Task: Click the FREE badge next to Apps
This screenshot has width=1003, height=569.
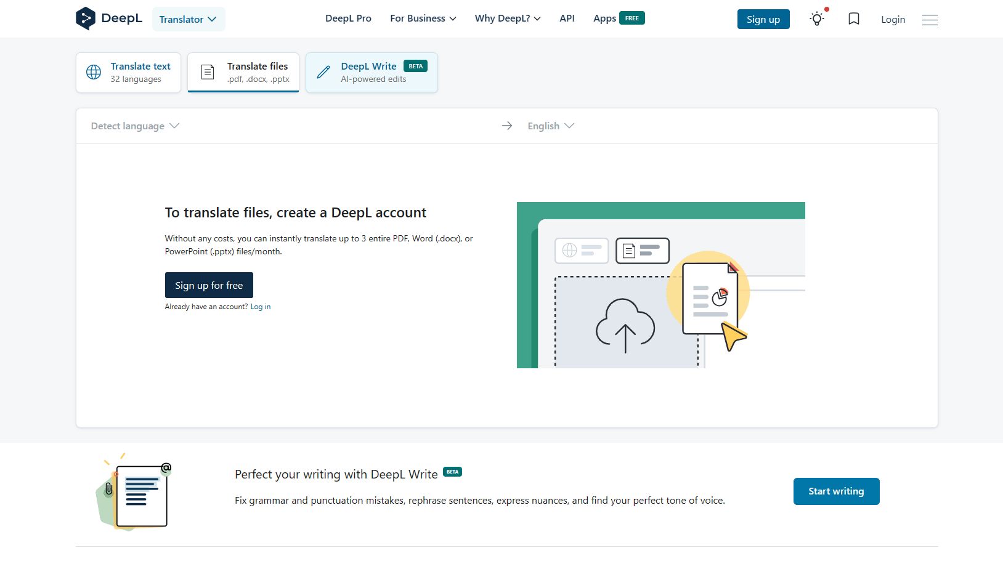Action: pos(632,18)
